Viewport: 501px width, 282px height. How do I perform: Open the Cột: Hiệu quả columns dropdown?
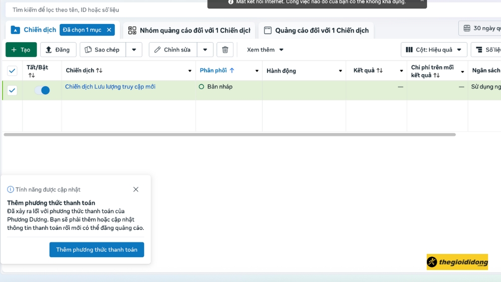(x=434, y=50)
